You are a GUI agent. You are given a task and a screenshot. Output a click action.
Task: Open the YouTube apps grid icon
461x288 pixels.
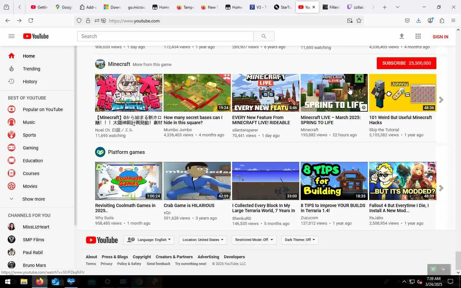pos(418,36)
